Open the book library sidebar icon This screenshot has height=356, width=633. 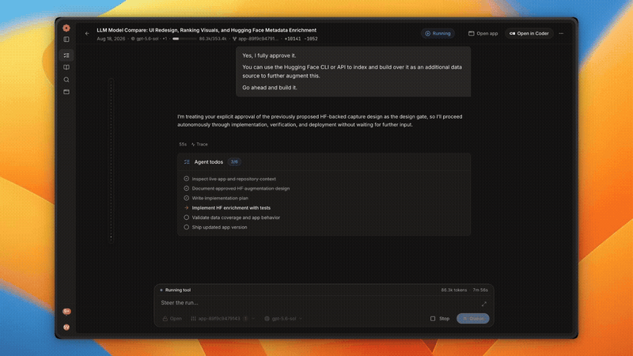pos(66,67)
